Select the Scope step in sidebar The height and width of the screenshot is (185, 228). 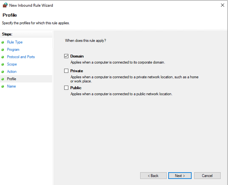coord(12,64)
